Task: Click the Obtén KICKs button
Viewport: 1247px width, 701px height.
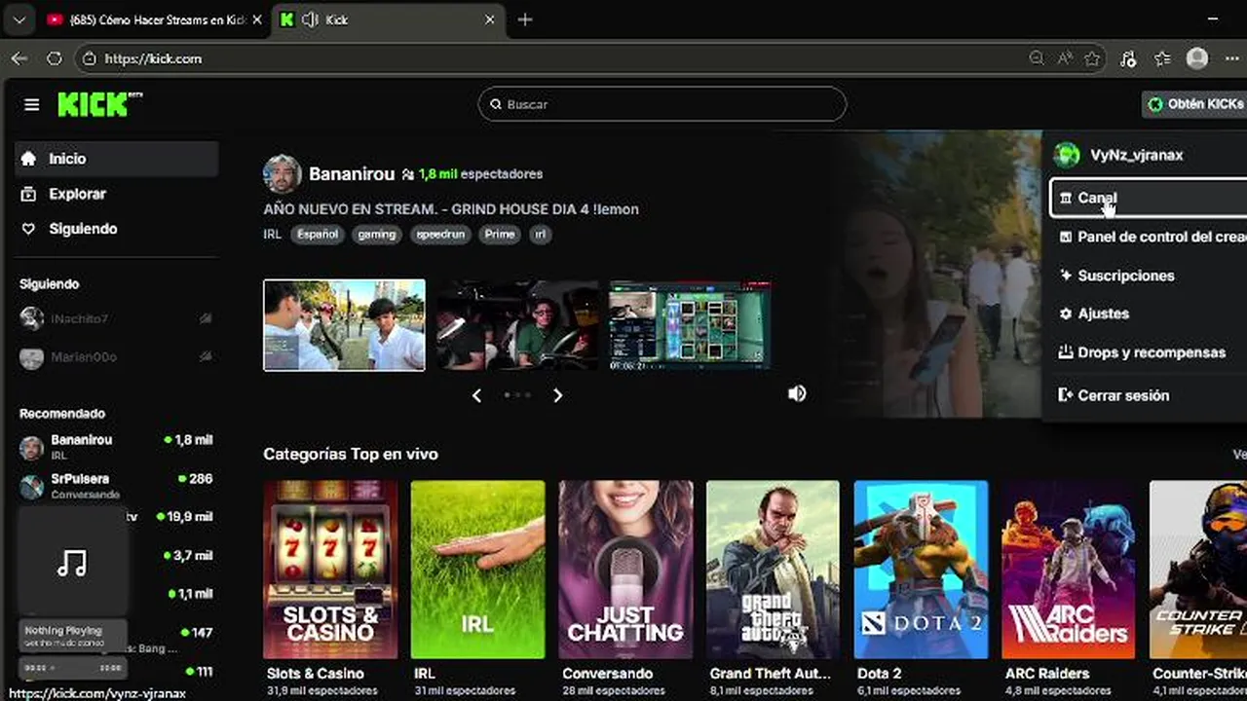Action: (x=1194, y=104)
